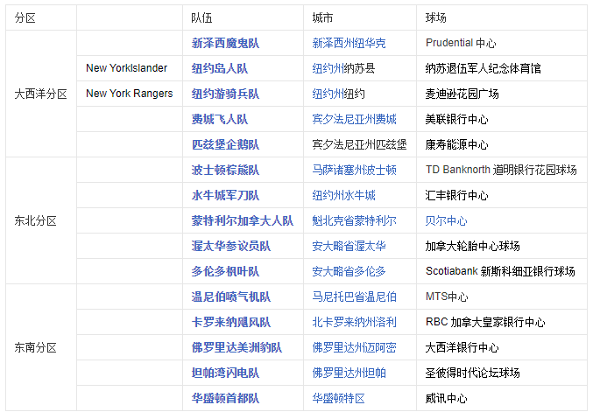The image size is (593, 419).
Task: Select the 威讯中心 arena cell
Action: [x=502, y=398]
